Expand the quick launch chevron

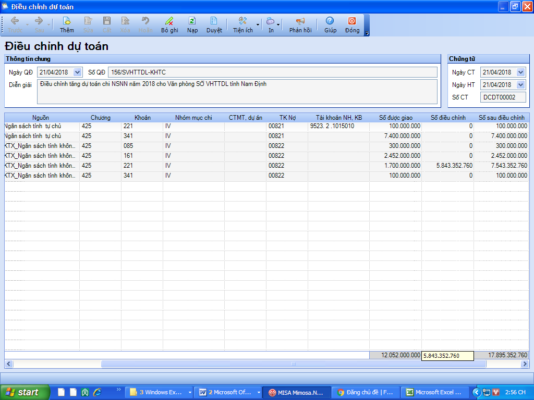118,390
